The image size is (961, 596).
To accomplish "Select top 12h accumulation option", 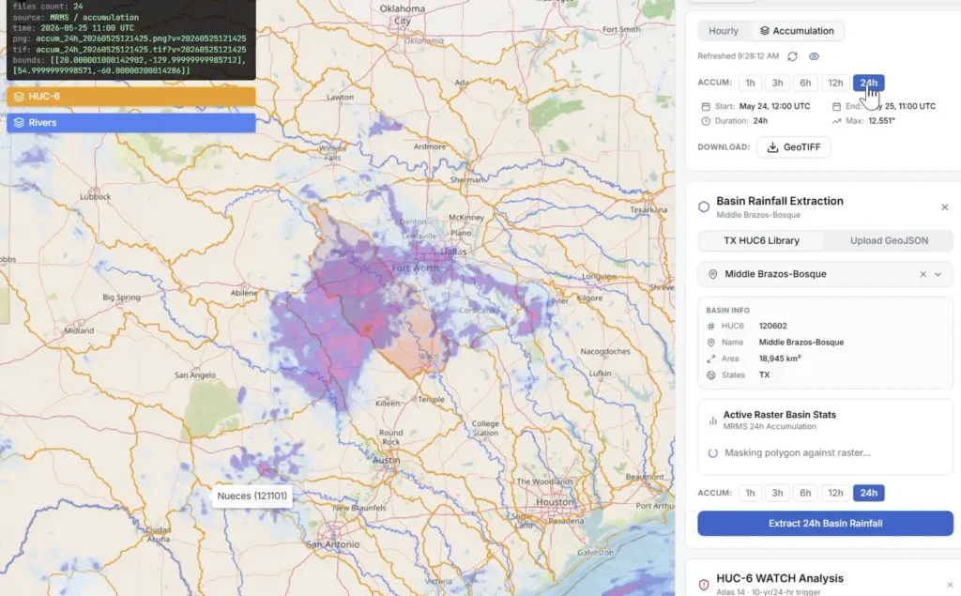I will (835, 83).
